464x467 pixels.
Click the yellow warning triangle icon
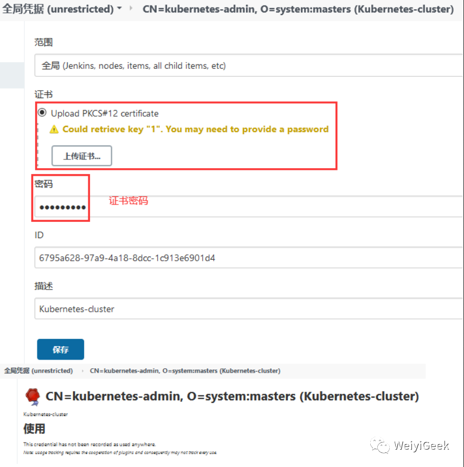[x=54, y=129]
